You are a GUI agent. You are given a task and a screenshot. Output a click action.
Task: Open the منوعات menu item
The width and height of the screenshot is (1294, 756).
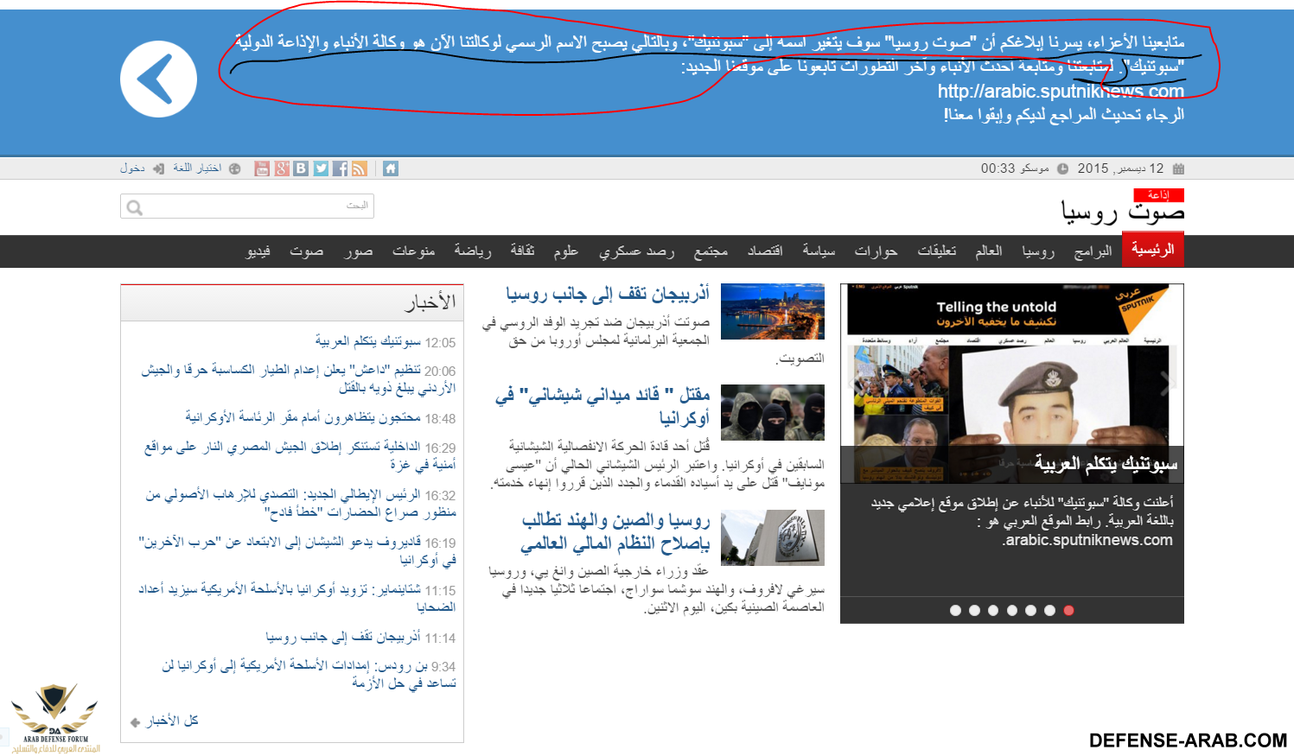(413, 251)
